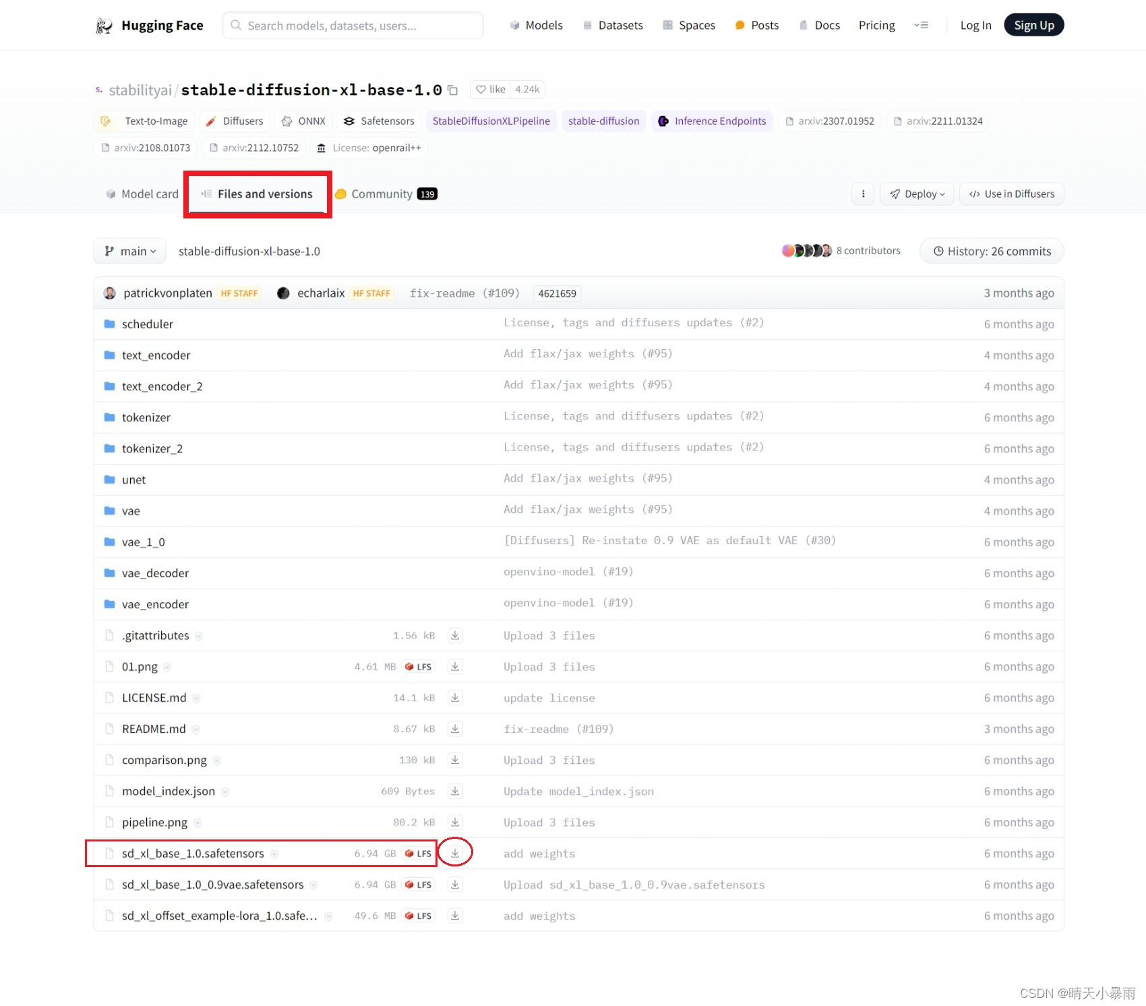Click '[Diffusers] Re-instate 0.9 VAE' commit message
This screenshot has height=1006, width=1146.
(x=670, y=541)
